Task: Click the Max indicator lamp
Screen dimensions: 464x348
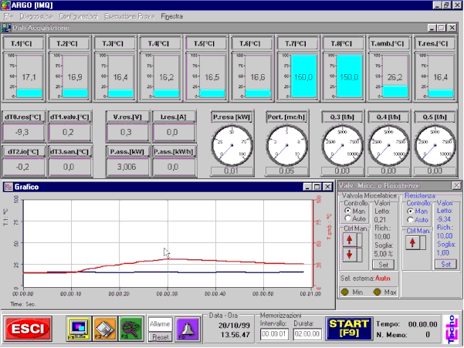Action: click(x=377, y=292)
